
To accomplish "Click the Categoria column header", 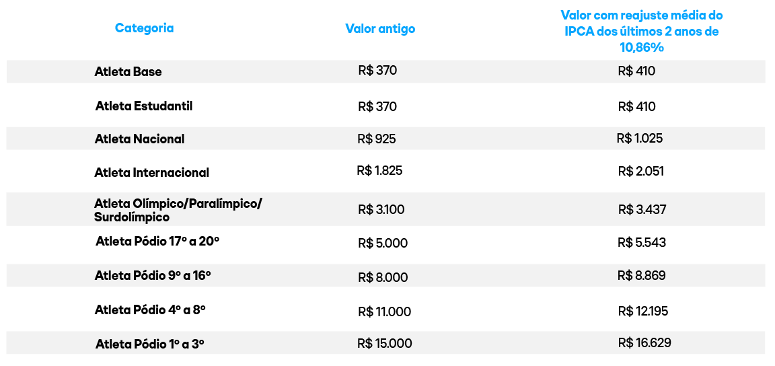I will coord(144,28).
